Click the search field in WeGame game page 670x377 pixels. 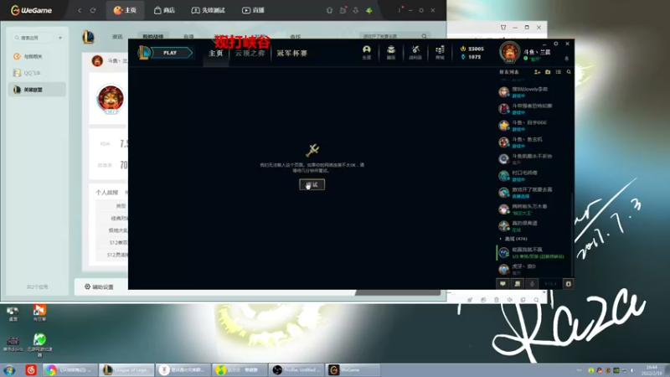(394, 36)
